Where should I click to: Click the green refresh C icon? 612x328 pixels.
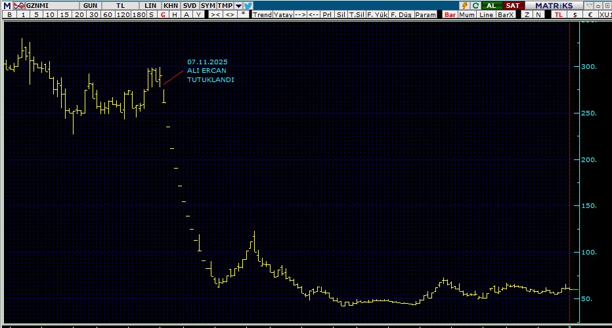tap(475, 5)
